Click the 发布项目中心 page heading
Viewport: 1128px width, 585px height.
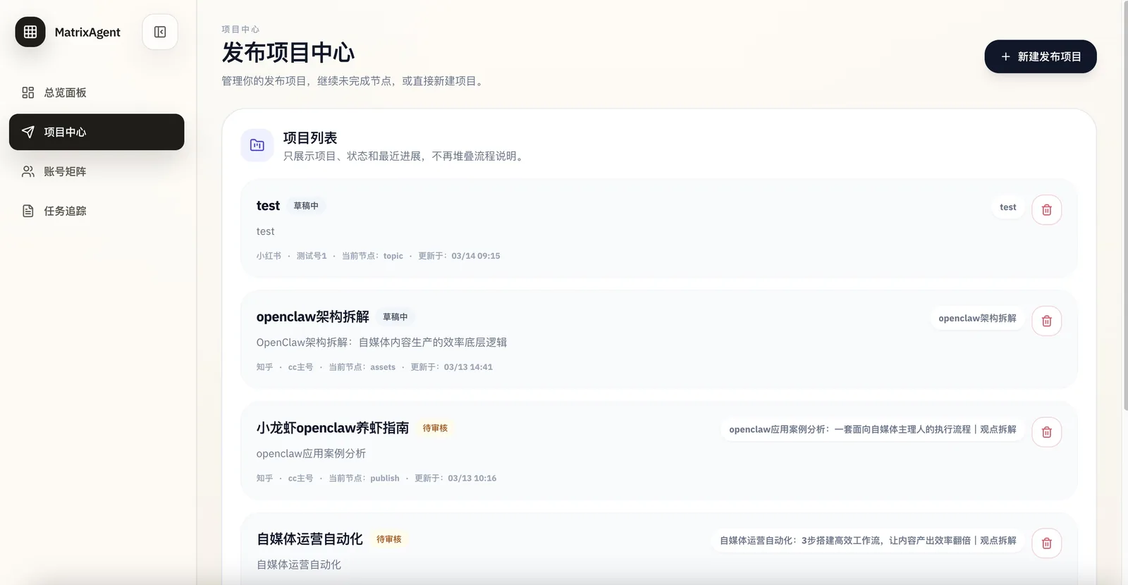(x=288, y=53)
